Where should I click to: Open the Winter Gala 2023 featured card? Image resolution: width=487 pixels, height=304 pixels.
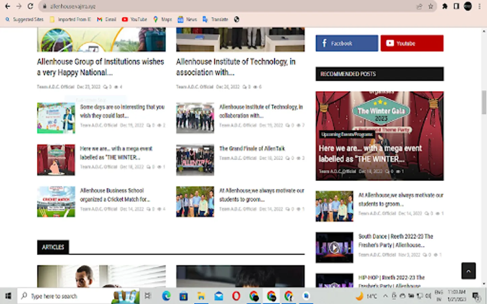click(x=379, y=136)
